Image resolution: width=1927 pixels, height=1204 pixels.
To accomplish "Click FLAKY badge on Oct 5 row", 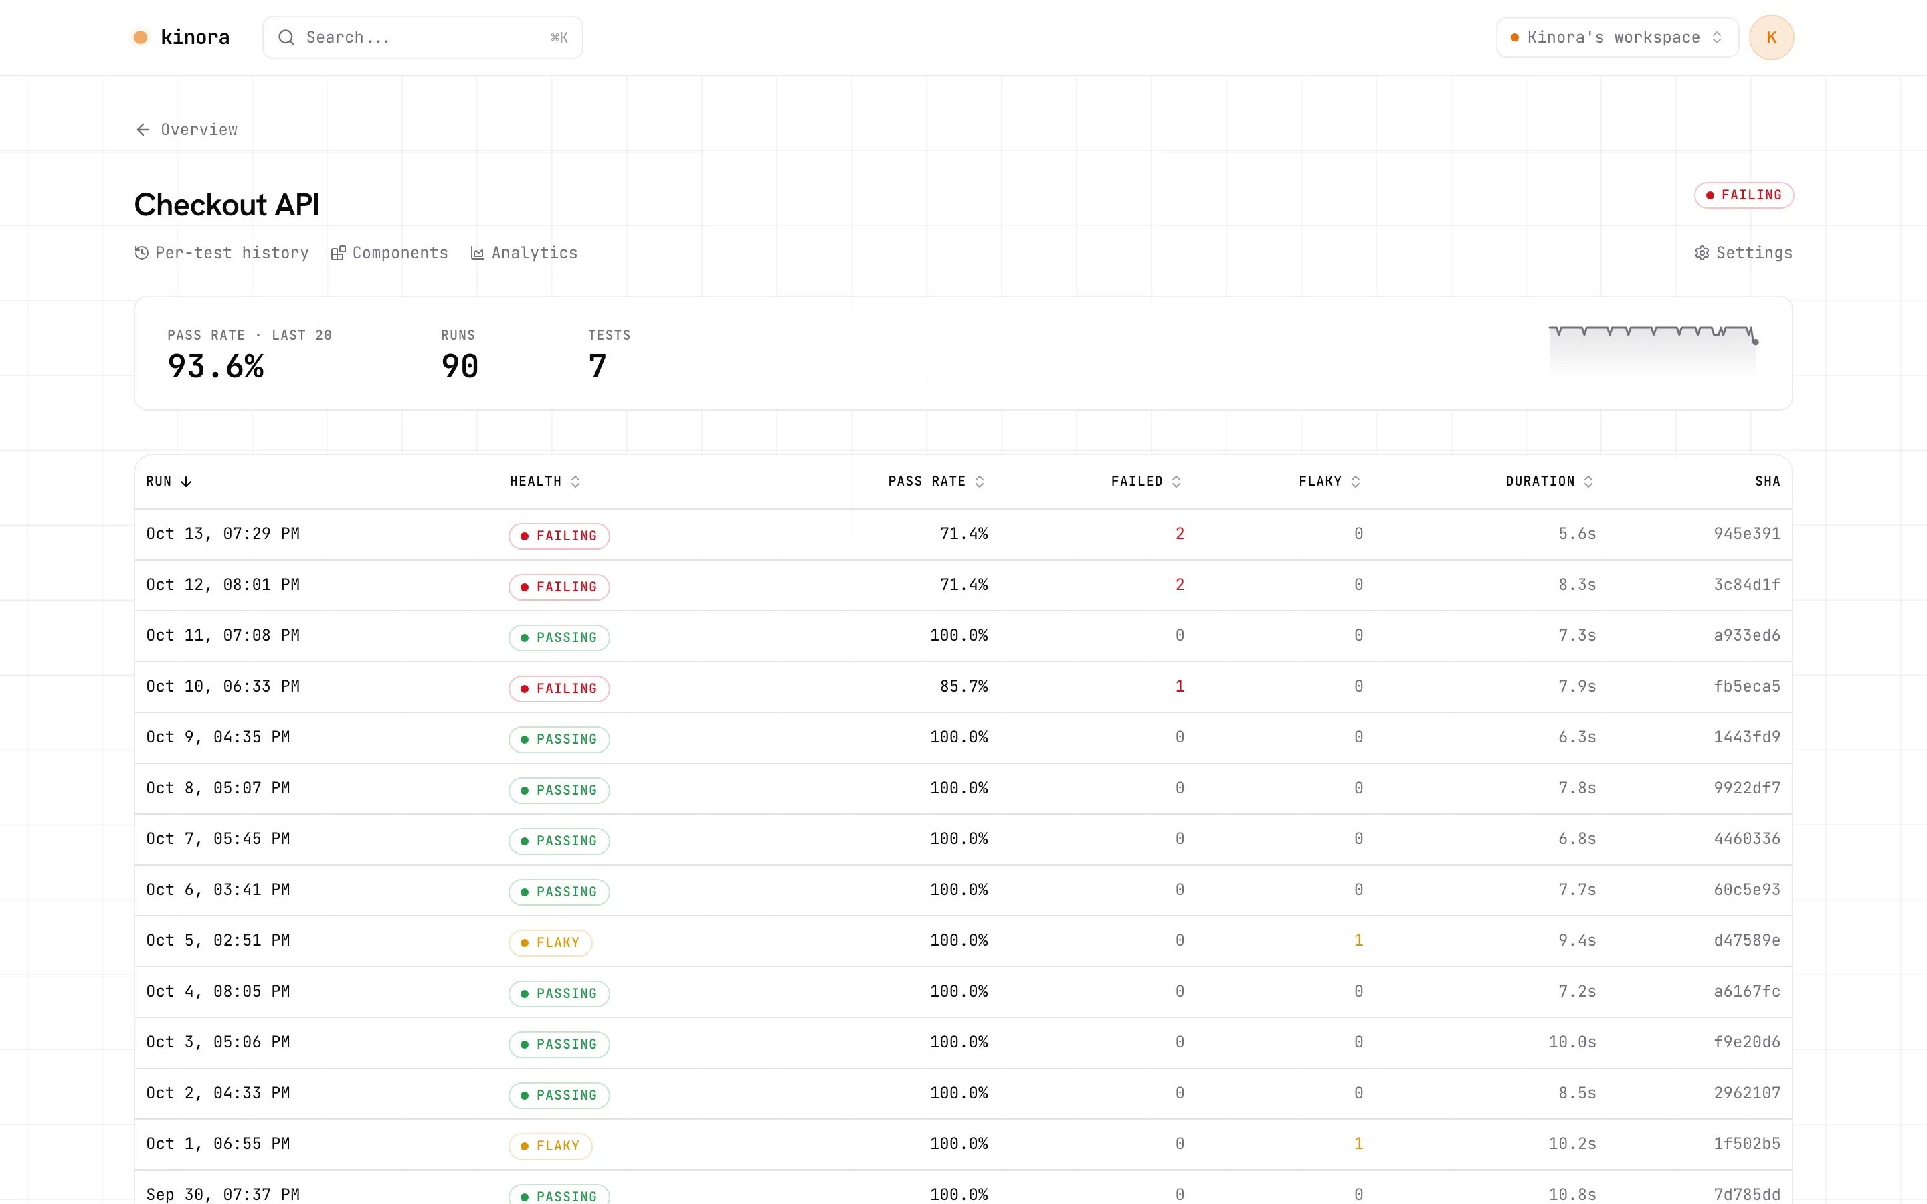I will pos(550,943).
